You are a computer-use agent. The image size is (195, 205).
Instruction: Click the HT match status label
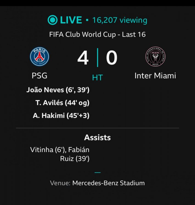[98, 78]
